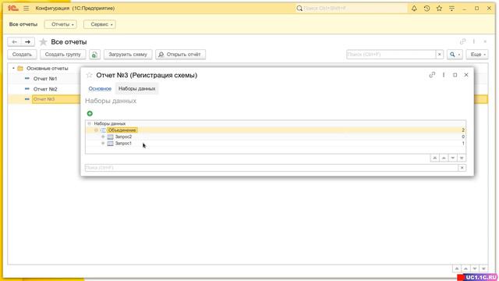Switch to the Наборы данных tab

click(137, 88)
